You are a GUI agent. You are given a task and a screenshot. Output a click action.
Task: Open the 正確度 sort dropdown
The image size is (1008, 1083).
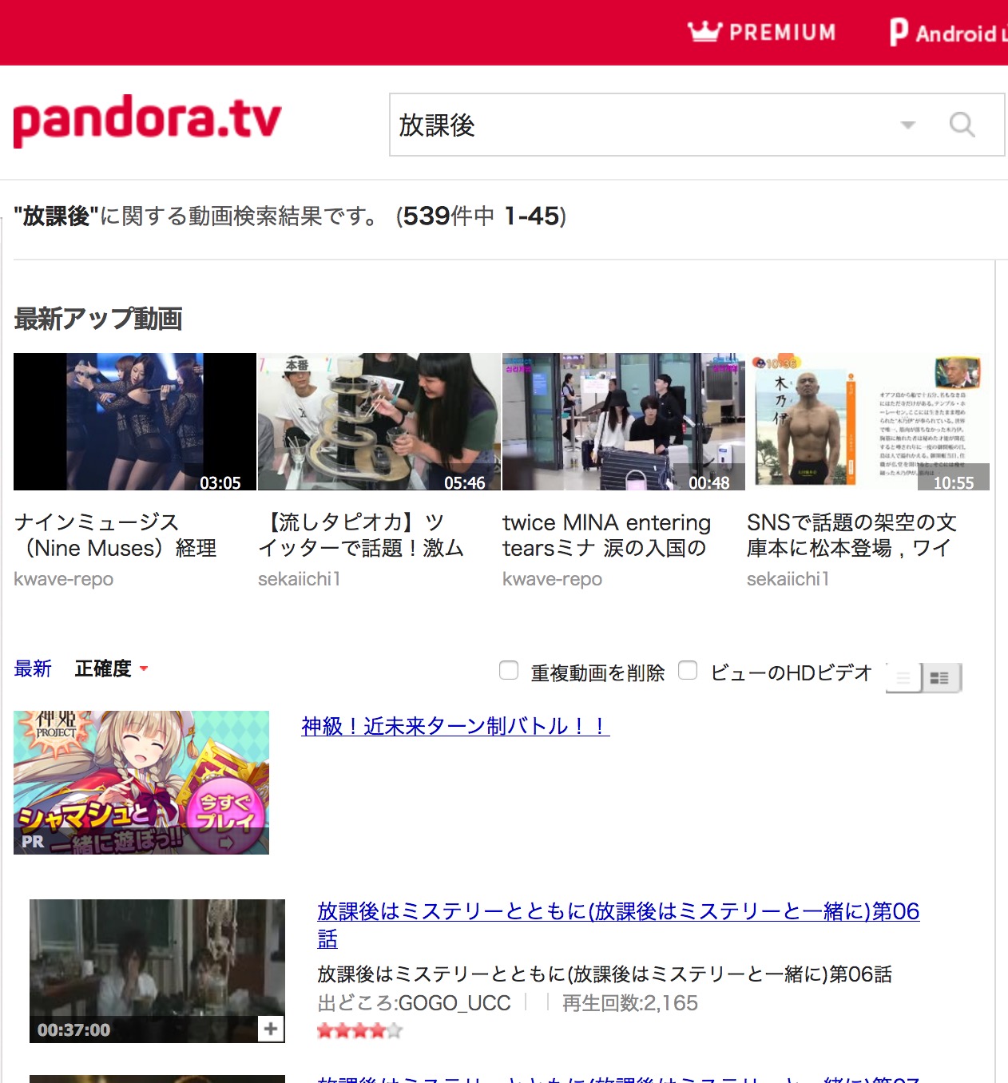pos(111,668)
